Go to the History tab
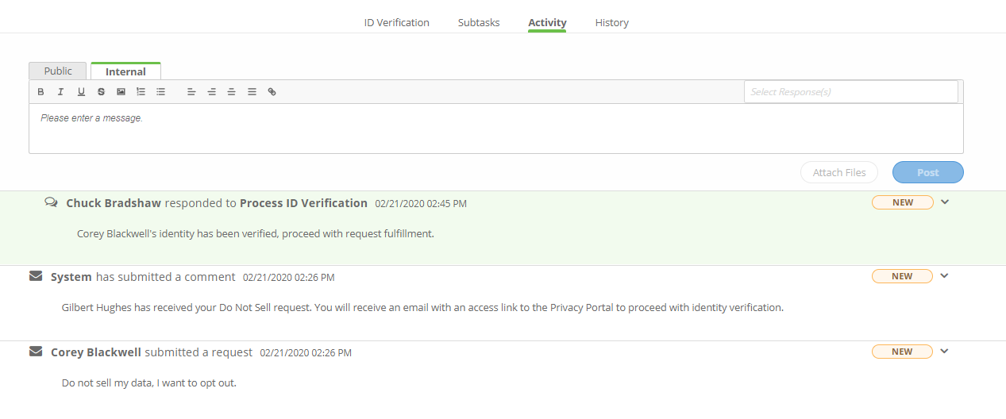The image size is (1006, 419). (612, 22)
